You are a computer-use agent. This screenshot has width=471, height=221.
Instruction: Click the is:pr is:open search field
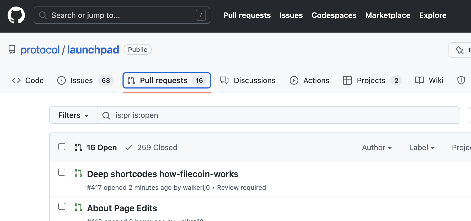279,115
